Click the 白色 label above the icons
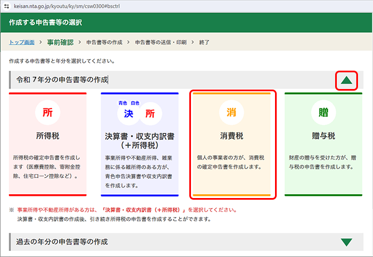Screen dimensions: 373x257 click(x=135, y=103)
